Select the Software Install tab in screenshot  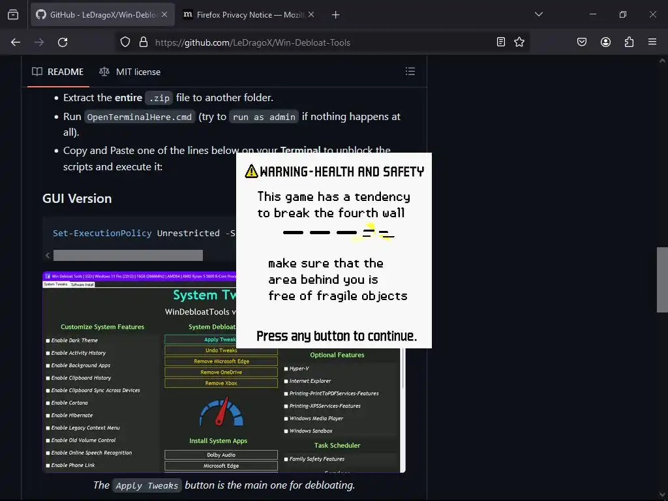pyautogui.click(x=82, y=284)
